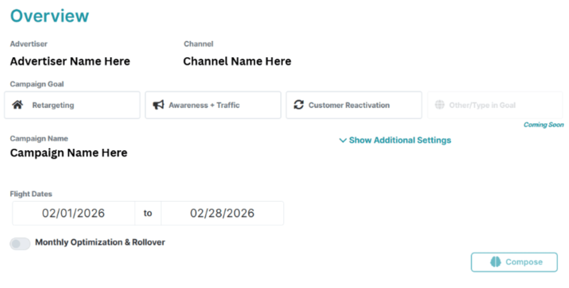Pick the Customer Reactivation goal option
The width and height of the screenshot is (569, 288).
point(354,105)
